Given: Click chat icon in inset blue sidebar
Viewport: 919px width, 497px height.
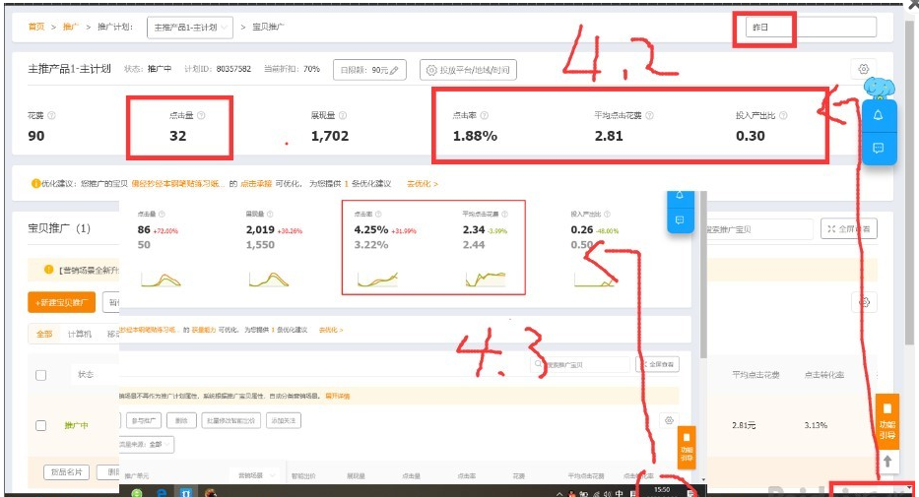Looking at the screenshot, I should click(680, 220).
